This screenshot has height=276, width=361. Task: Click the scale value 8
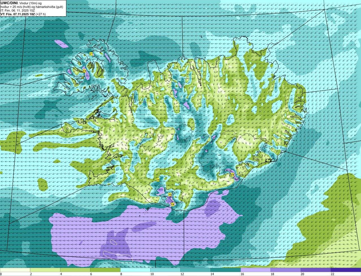(121, 274)
